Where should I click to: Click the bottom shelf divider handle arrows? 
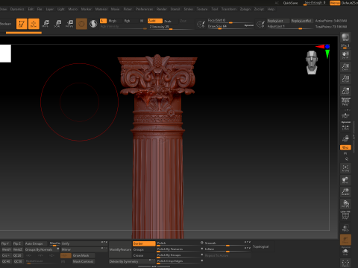pyautogui.click(x=154, y=267)
